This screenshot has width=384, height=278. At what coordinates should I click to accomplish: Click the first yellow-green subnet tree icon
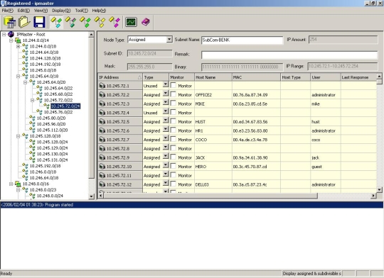56,22
